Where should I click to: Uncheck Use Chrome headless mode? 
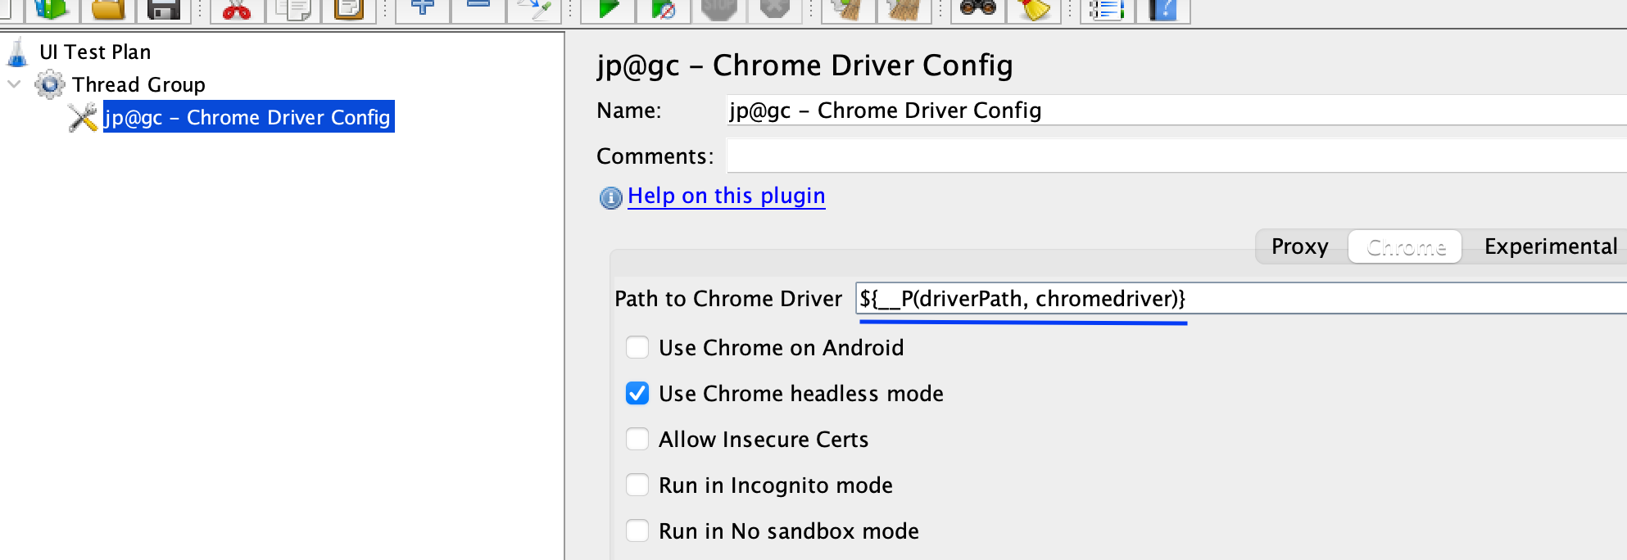(637, 393)
